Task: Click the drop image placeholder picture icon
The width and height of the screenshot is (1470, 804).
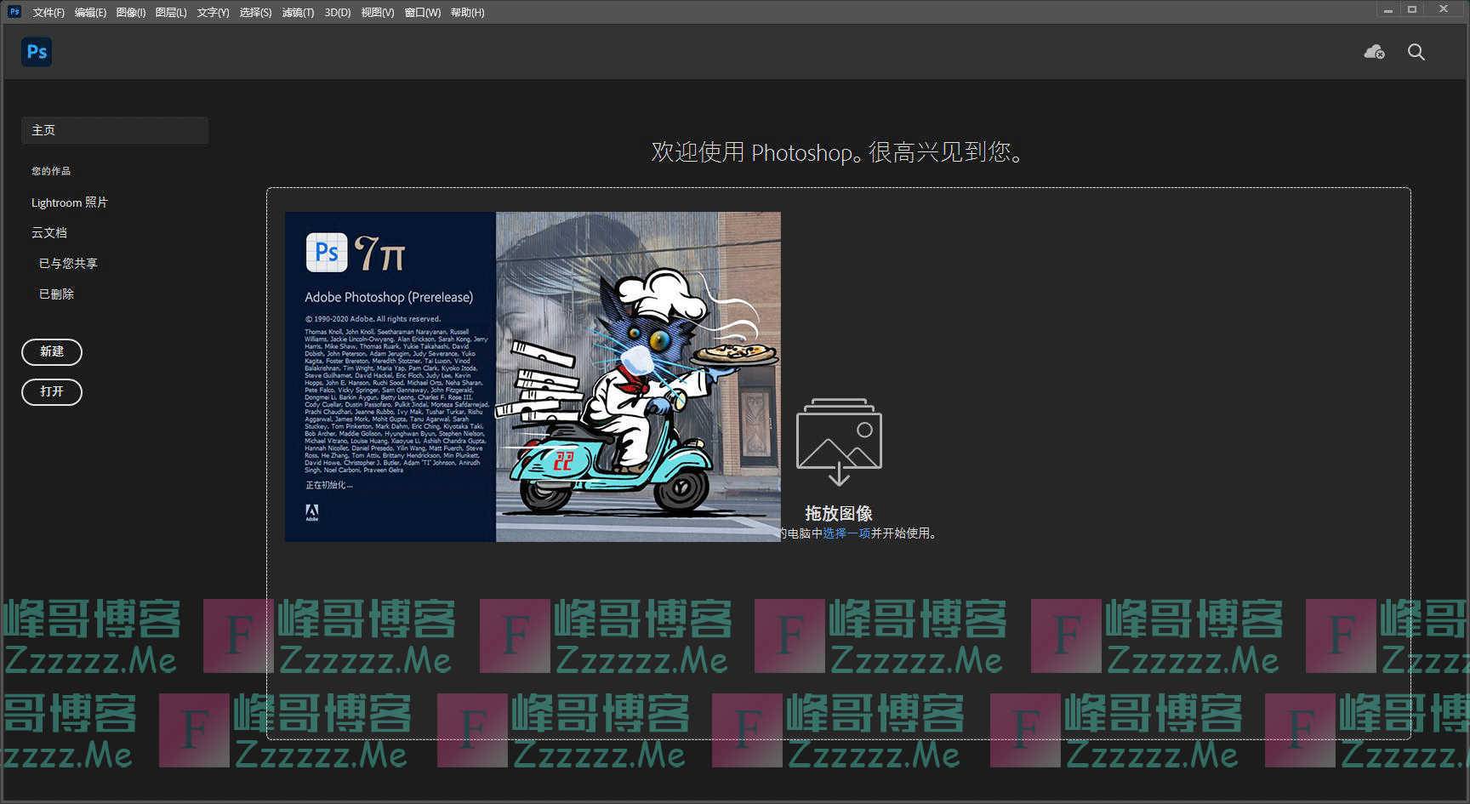Action: click(x=838, y=441)
